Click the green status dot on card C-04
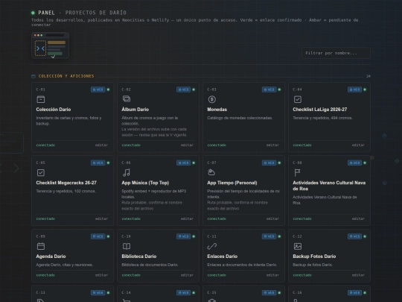Screen dimensions: 402x302 [x=365, y=89]
